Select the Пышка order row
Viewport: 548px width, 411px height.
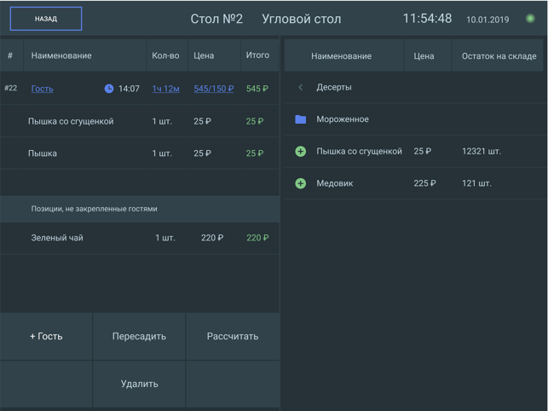140,153
